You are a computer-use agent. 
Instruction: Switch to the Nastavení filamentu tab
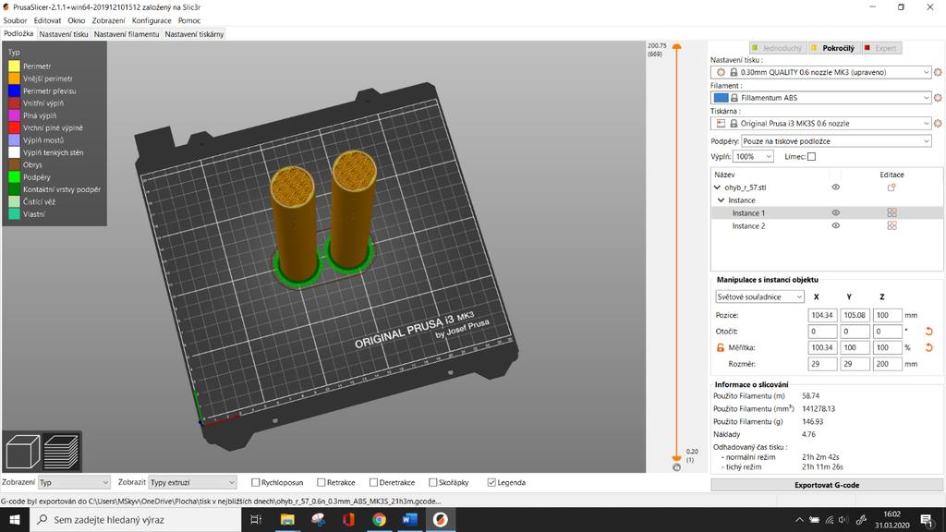coord(126,34)
